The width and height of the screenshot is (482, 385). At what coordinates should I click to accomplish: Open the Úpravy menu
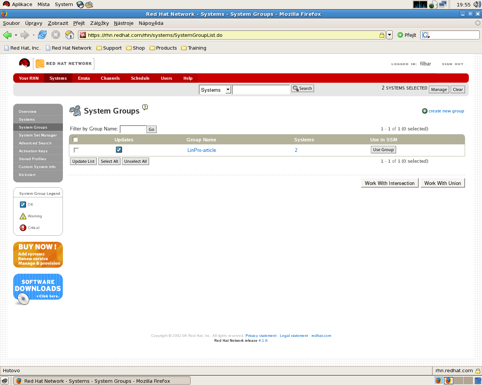click(x=34, y=23)
